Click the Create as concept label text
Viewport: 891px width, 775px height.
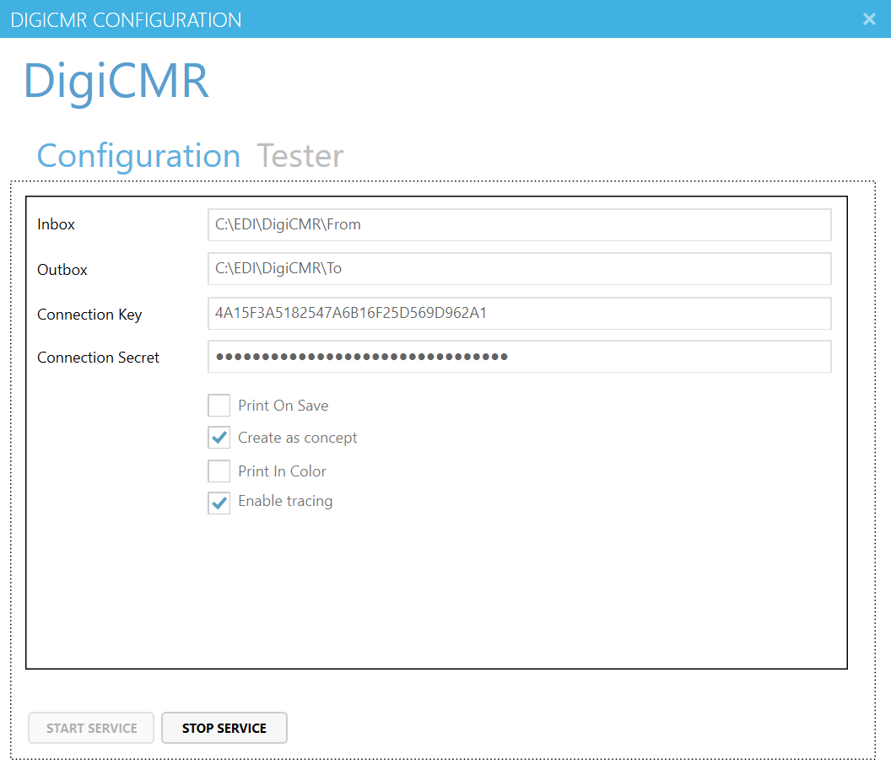[298, 437]
